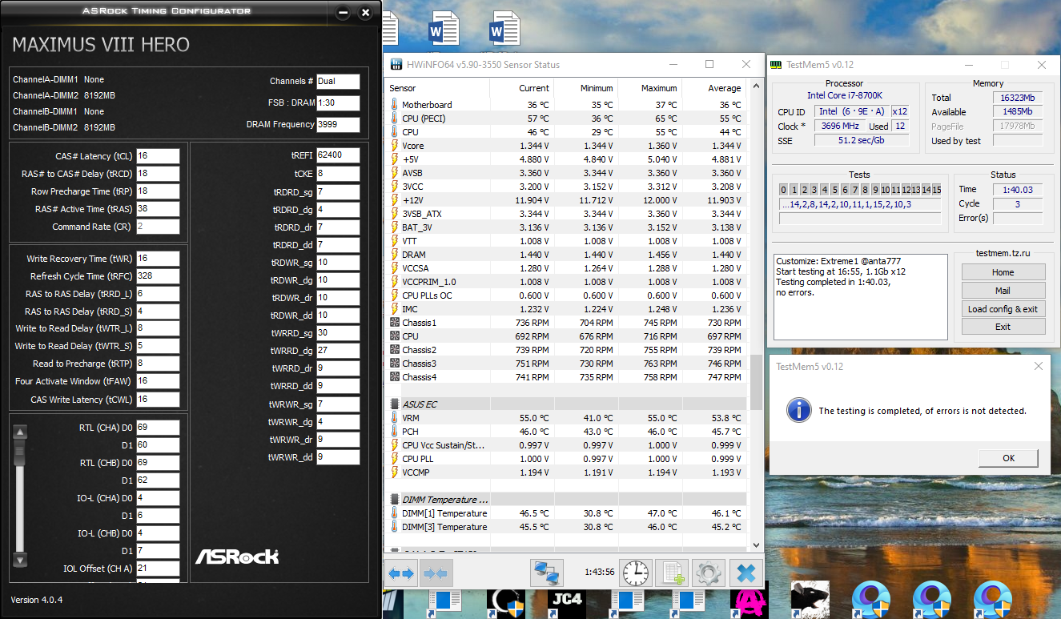1061x619 pixels.
Task: Click the Mail button in TestMem5
Action: point(1003,291)
